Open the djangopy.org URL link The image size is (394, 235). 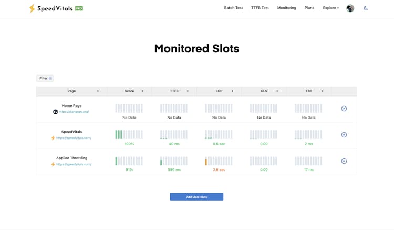(74, 112)
